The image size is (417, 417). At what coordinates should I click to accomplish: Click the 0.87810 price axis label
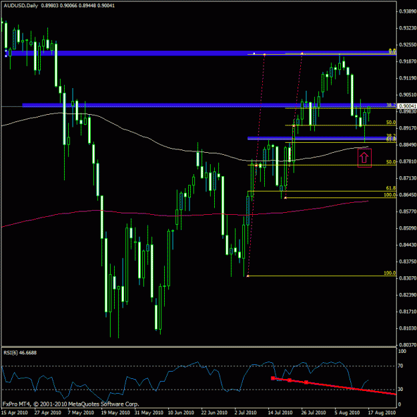(408, 161)
